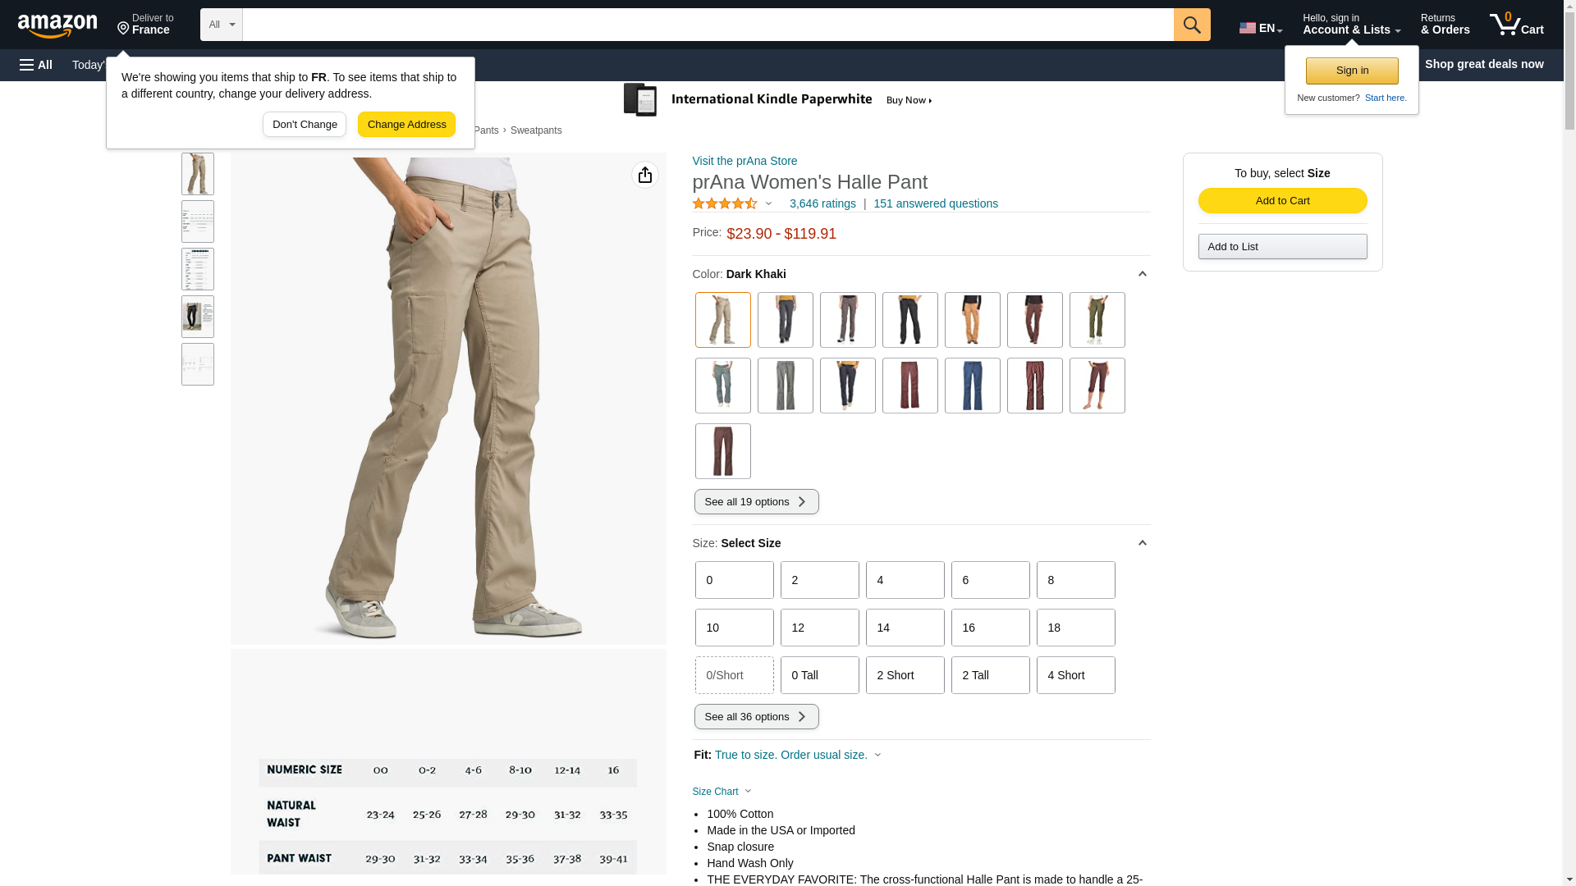
Task: Select size 2 Tall option
Action: point(990,675)
